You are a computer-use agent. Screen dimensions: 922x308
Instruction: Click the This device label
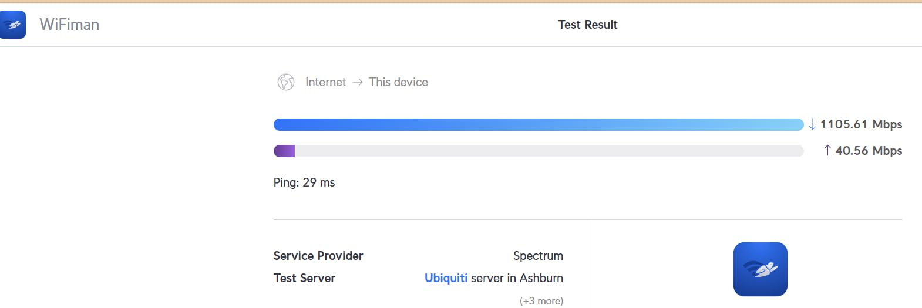click(x=398, y=82)
